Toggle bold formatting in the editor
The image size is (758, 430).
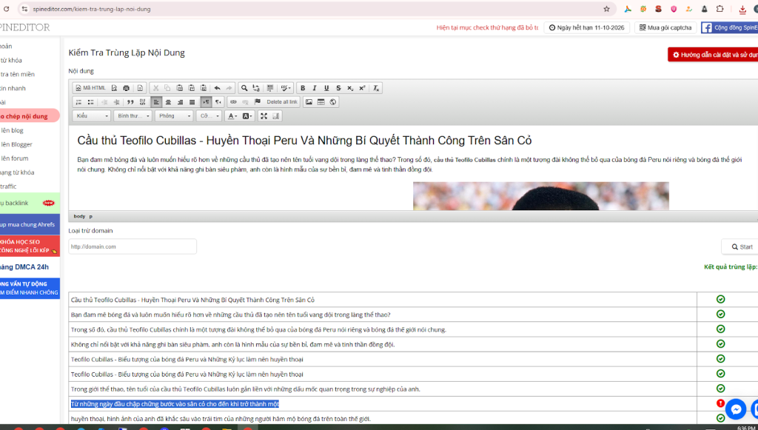(302, 88)
